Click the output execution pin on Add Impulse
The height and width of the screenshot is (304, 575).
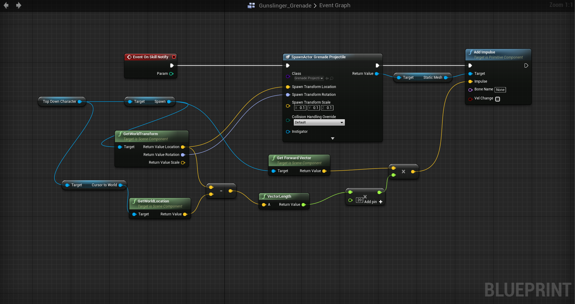click(x=526, y=65)
